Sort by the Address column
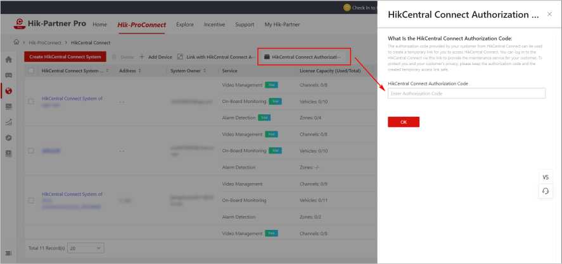The width and height of the screenshot is (562, 264). pos(139,71)
